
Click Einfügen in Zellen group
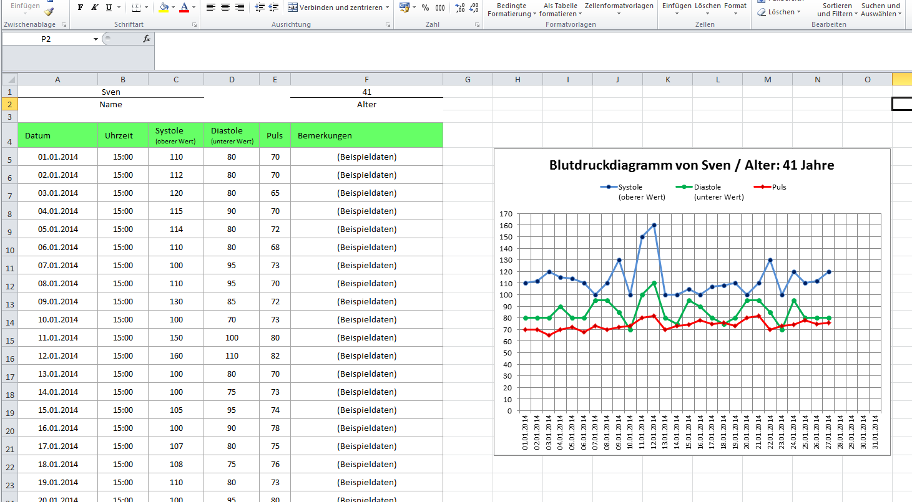(677, 9)
